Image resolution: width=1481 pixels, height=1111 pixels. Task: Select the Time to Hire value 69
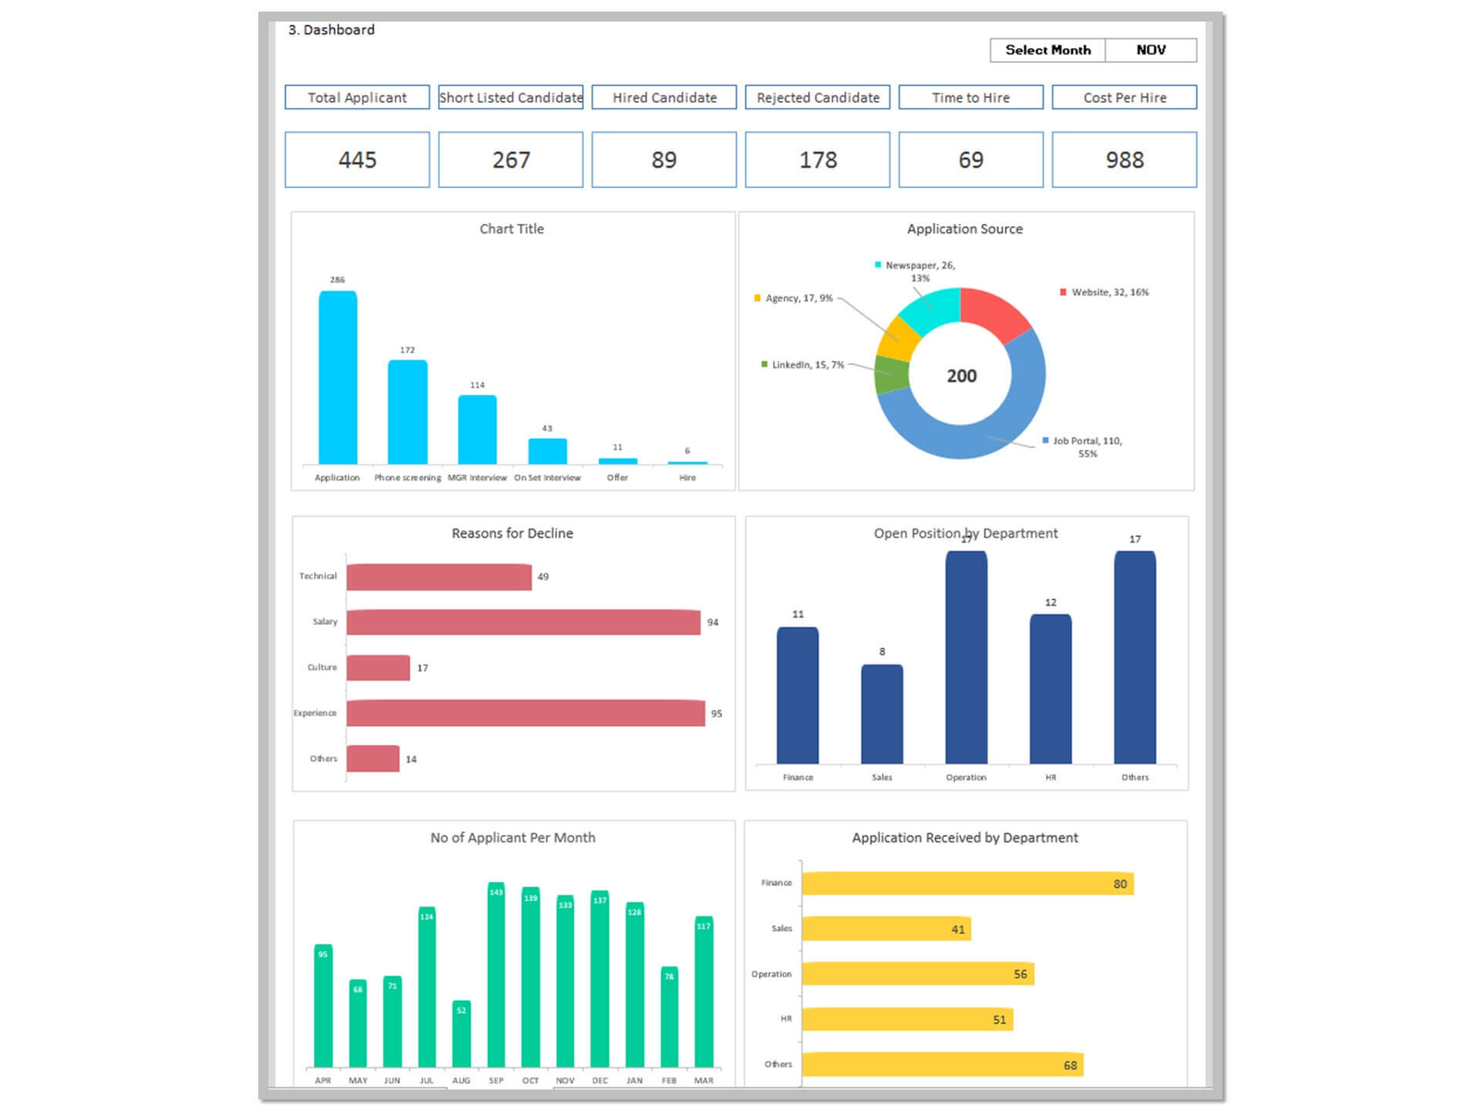[971, 159]
